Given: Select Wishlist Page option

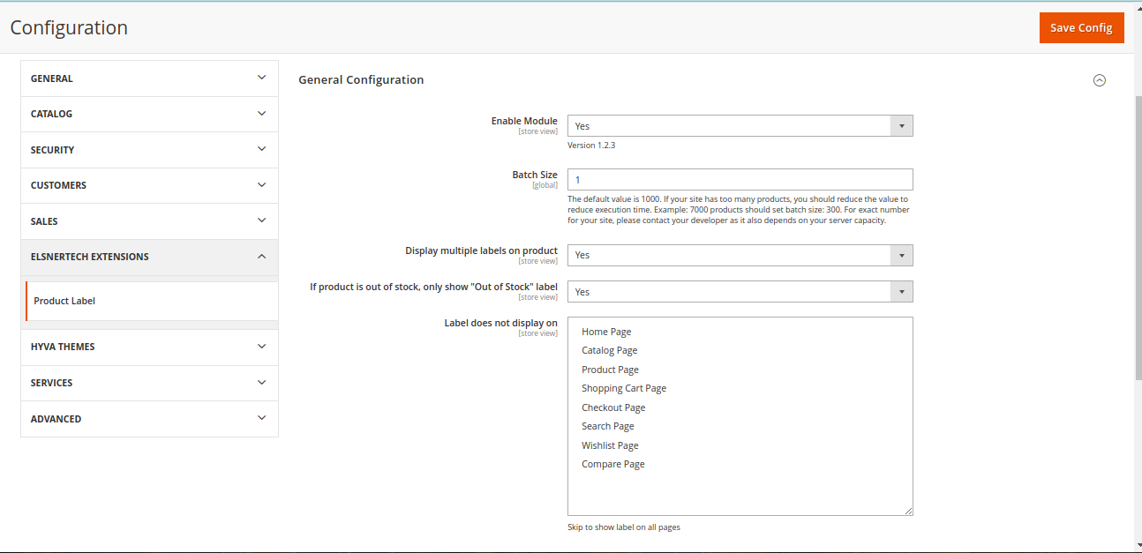Looking at the screenshot, I should pos(610,445).
